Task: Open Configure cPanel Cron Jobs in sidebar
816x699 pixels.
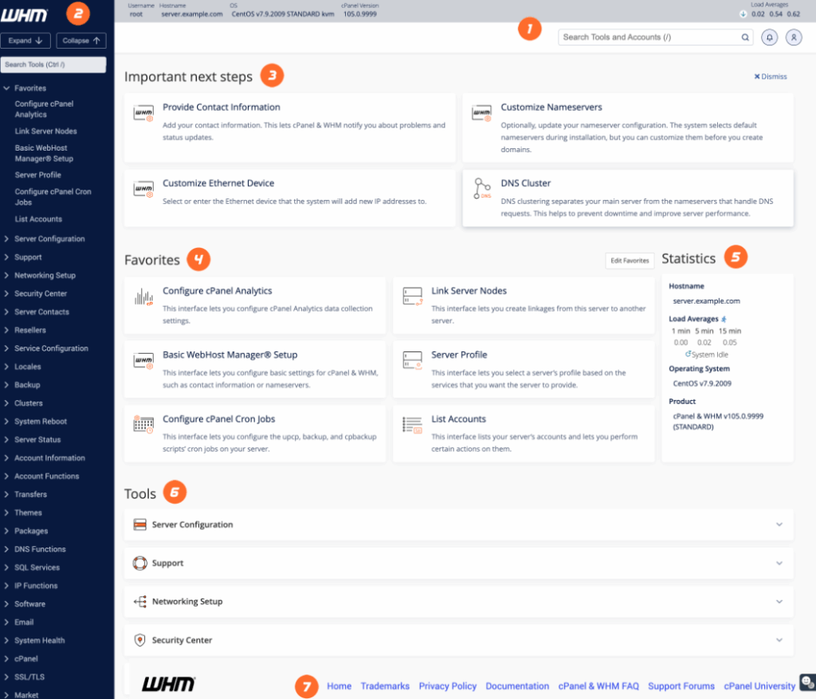Action: pyautogui.click(x=53, y=197)
